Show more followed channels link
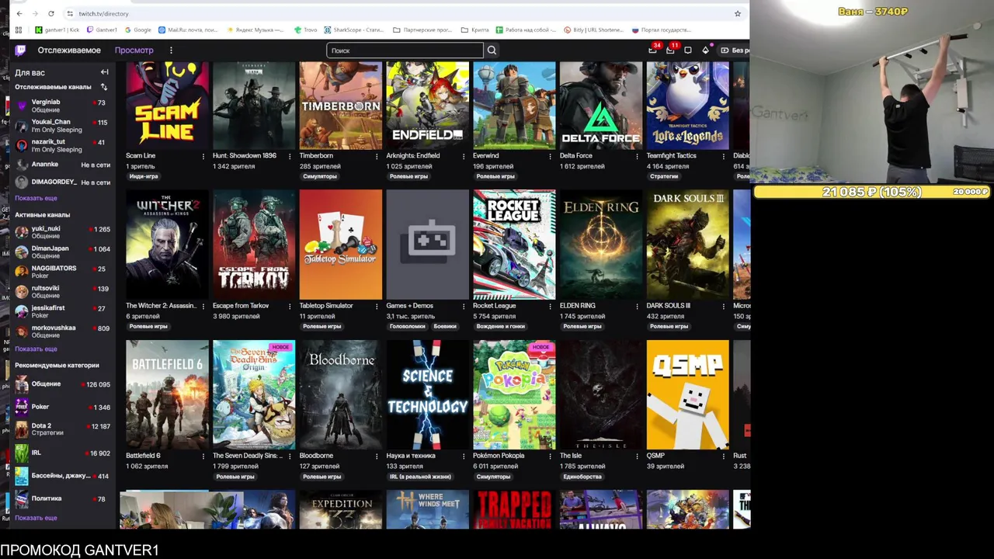994x559 pixels. pyautogui.click(x=36, y=198)
